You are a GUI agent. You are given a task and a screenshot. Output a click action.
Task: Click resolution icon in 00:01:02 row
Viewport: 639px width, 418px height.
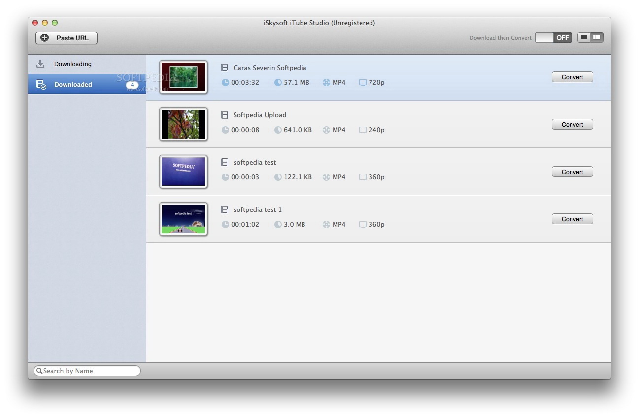[363, 224]
